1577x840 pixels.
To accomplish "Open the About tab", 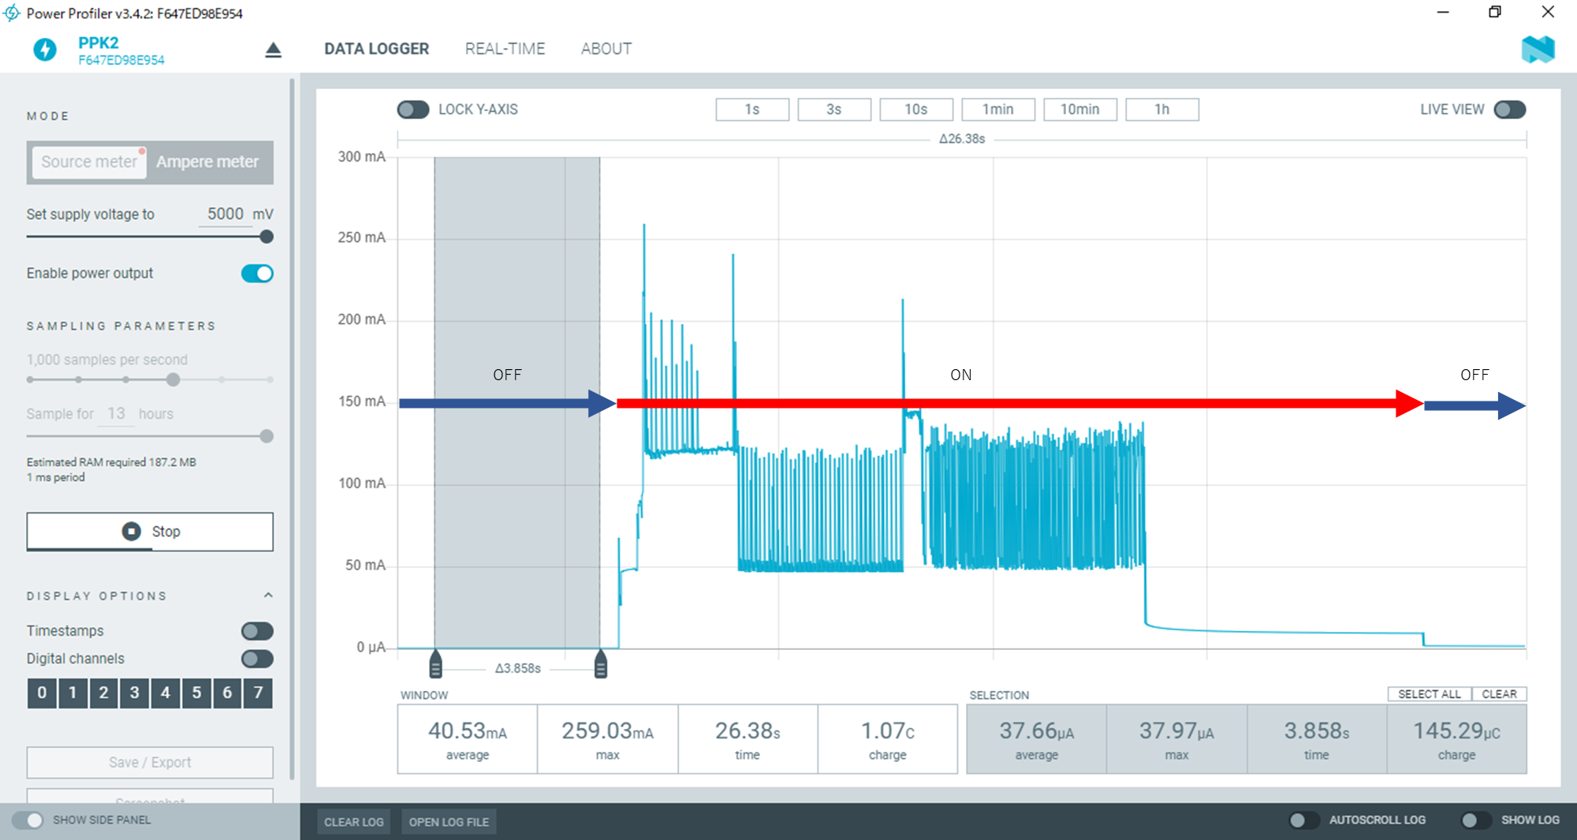I will click(x=606, y=49).
